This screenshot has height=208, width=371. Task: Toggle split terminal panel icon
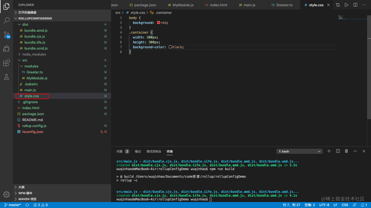338,151
